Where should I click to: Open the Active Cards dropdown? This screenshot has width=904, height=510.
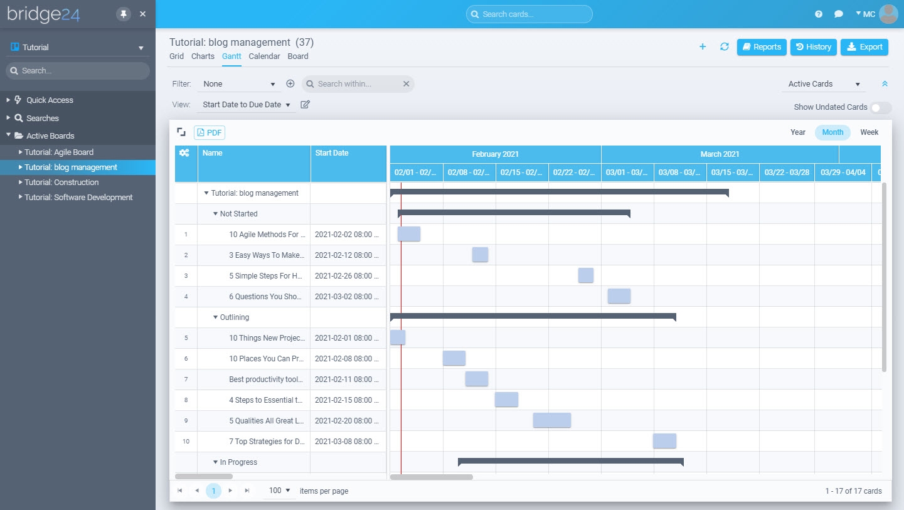[823, 83]
